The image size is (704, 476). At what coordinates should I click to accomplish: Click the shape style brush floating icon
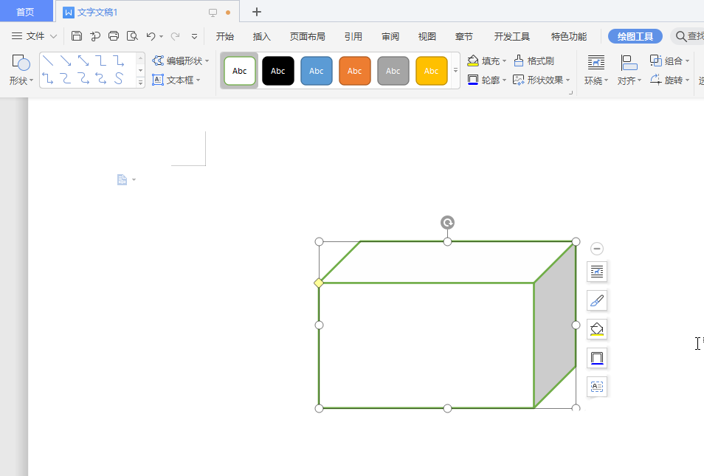coord(597,300)
